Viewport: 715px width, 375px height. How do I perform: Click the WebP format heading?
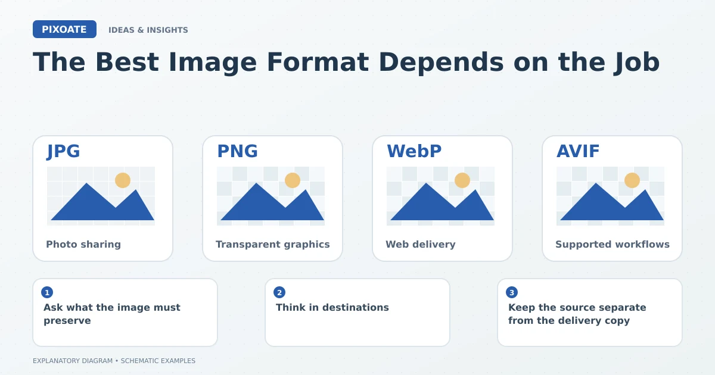coord(414,151)
